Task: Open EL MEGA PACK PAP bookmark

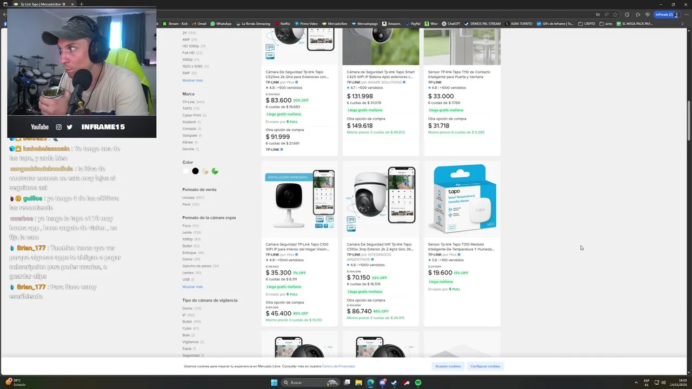Action: [x=635, y=24]
